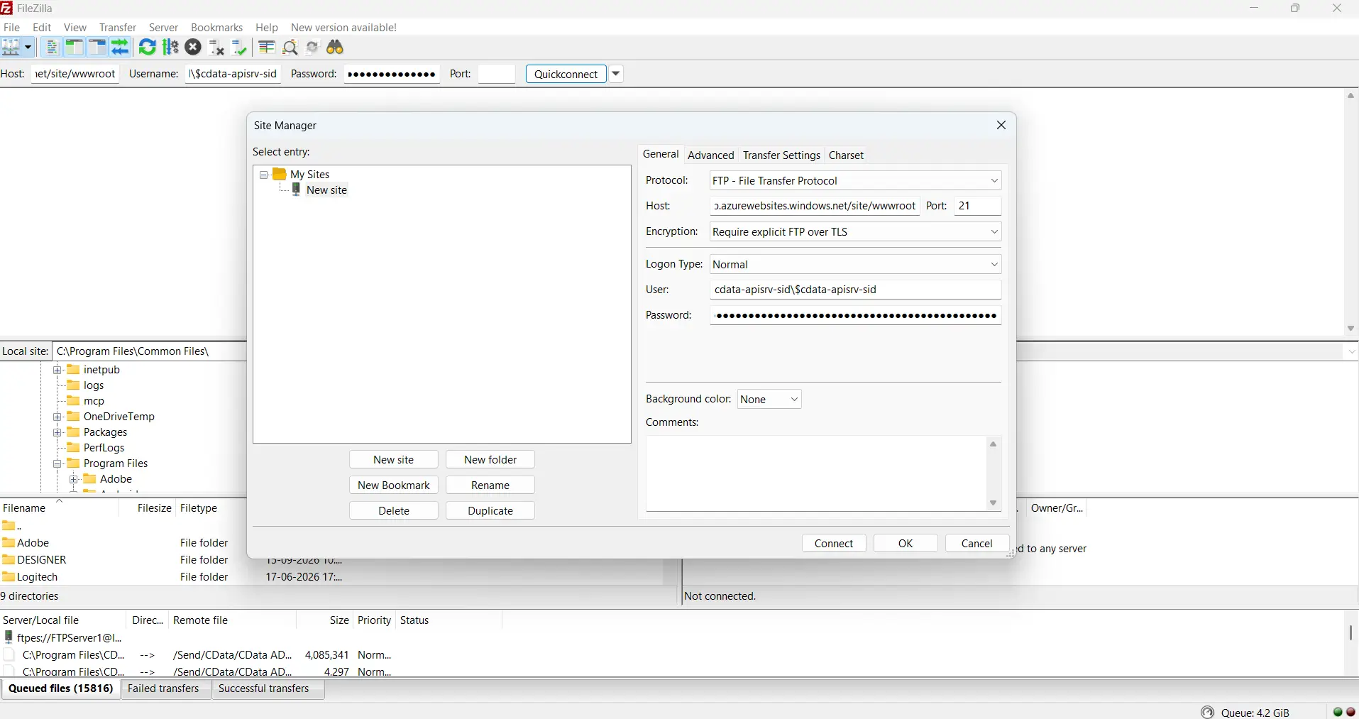Open the Background color dropdown
Screen dimensions: 1359x719
(x=769, y=400)
